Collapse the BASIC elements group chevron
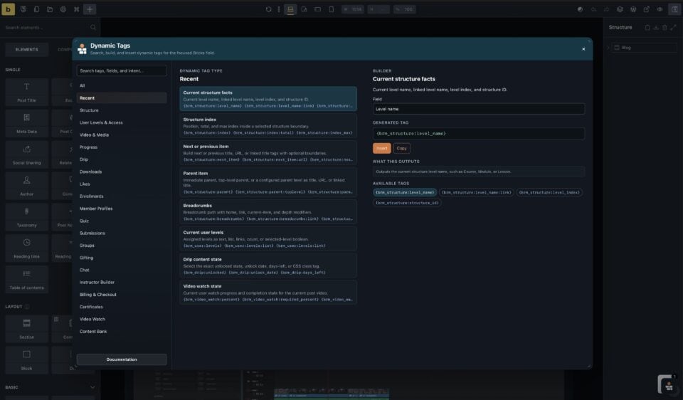683x400 pixels. 92,387
